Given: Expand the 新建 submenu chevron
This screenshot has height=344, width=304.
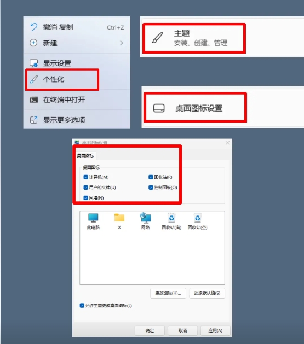Looking at the screenshot, I should 122,43.
